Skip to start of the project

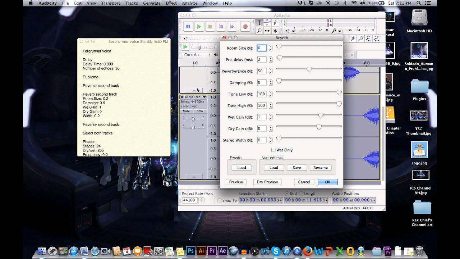coord(221,26)
